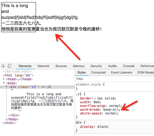Expand the border shorthand property triangle
Screen dimensions: 154x136
(95, 98)
